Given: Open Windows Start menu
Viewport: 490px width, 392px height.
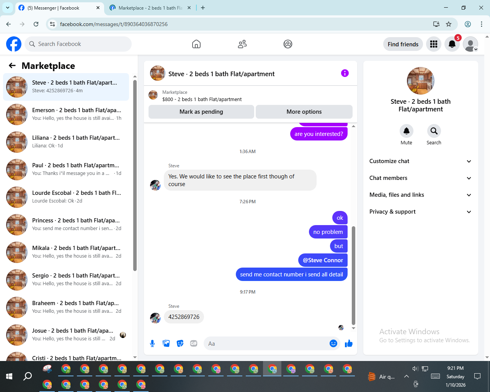Looking at the screenshot, I should (x=9, y=376).
